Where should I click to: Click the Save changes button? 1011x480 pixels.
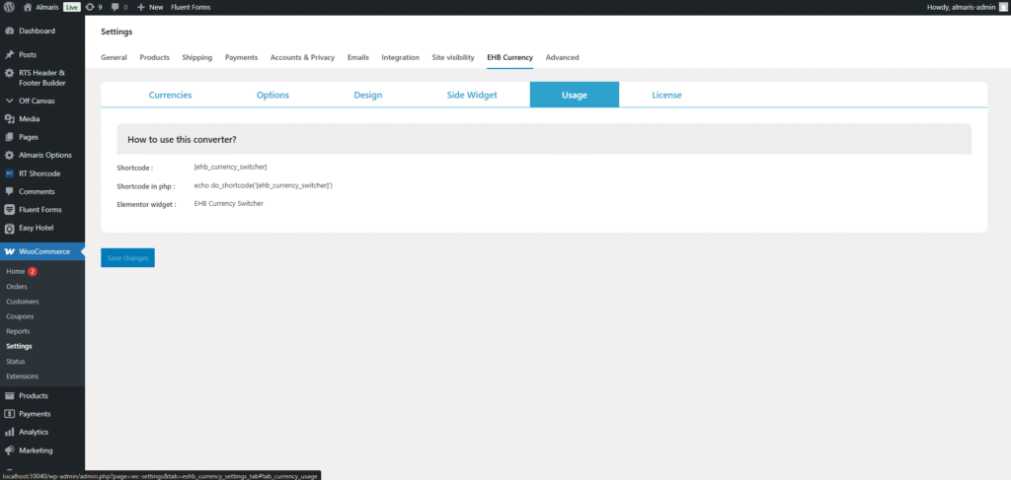point(127,257)
